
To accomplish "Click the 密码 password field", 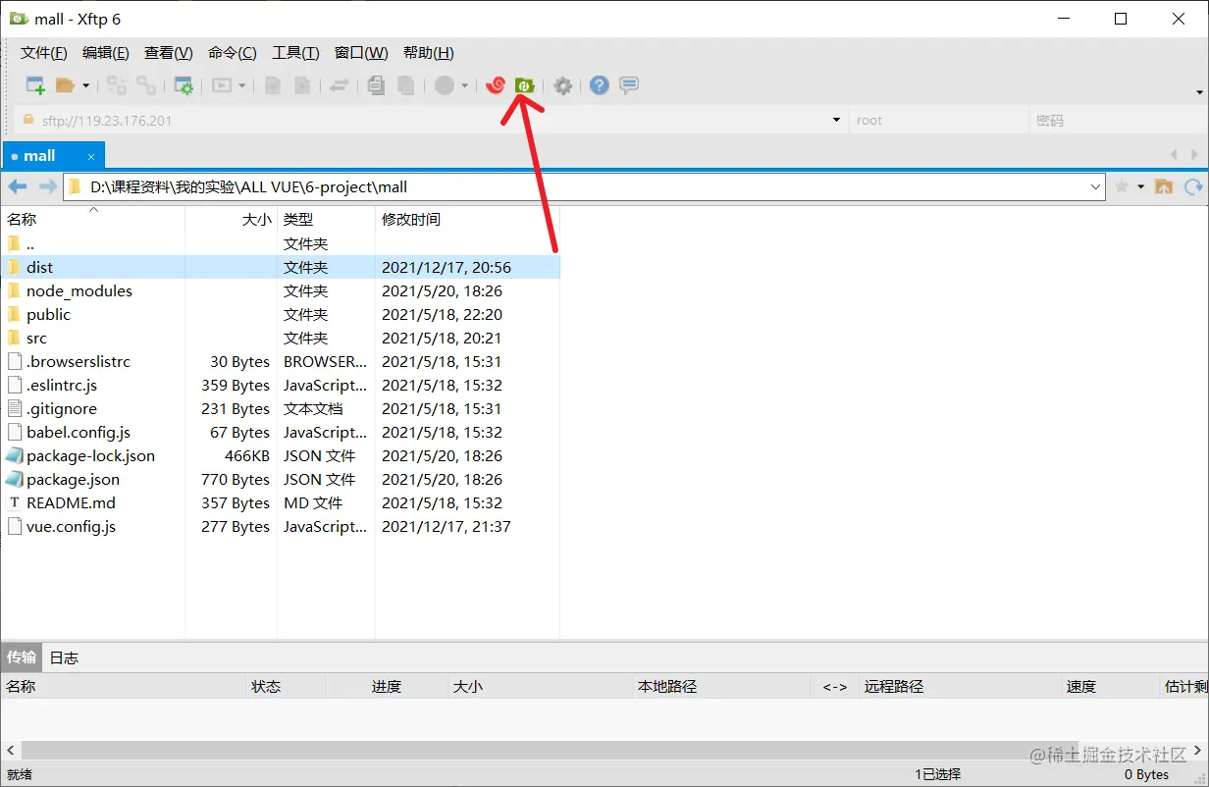I will coord(1118,121).
